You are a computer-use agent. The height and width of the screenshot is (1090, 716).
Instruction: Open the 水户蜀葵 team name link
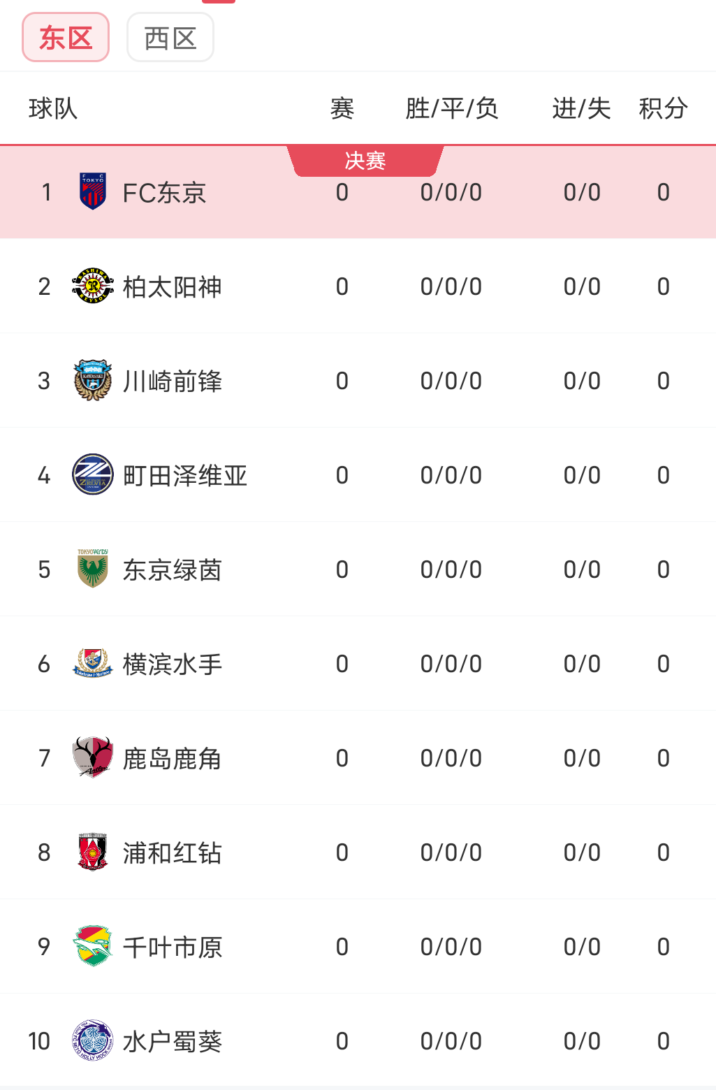tap(173, 1042)
